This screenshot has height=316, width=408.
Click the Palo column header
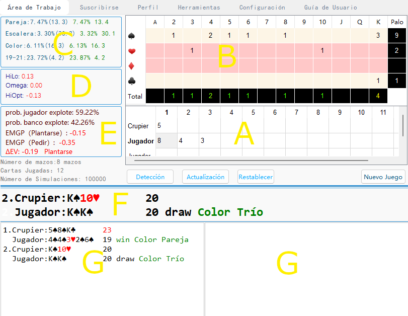pos(396,22)
